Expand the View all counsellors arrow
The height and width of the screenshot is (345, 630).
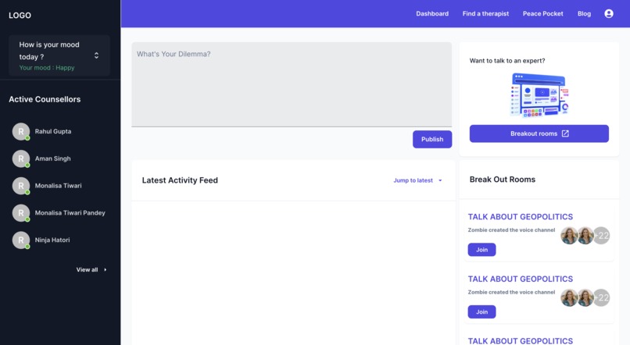click(x=106, y=269)
